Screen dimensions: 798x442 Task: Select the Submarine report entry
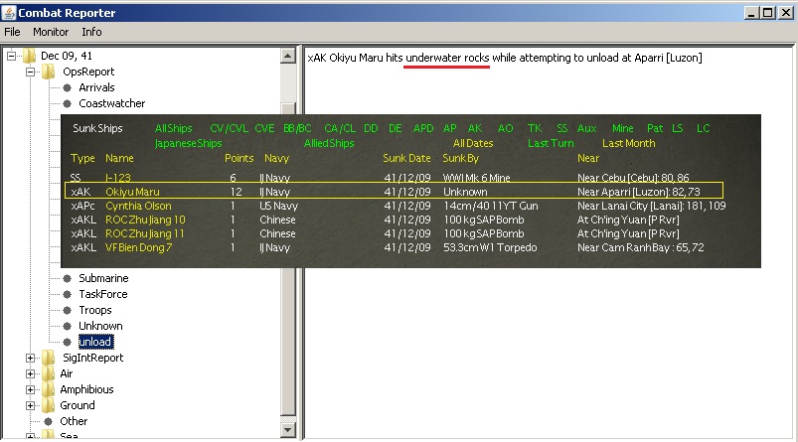tap(103, 278)
